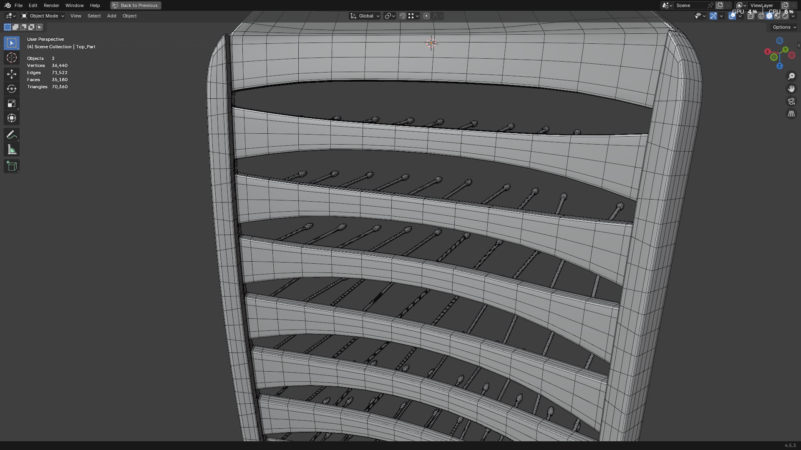Open the shading options dropdown arrow

pos(793,16)
